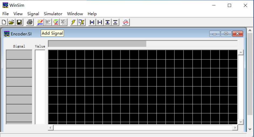Minimize the Encoder.SI child window
This screenshot has height=137, width=254.
[x=214, y=34]
